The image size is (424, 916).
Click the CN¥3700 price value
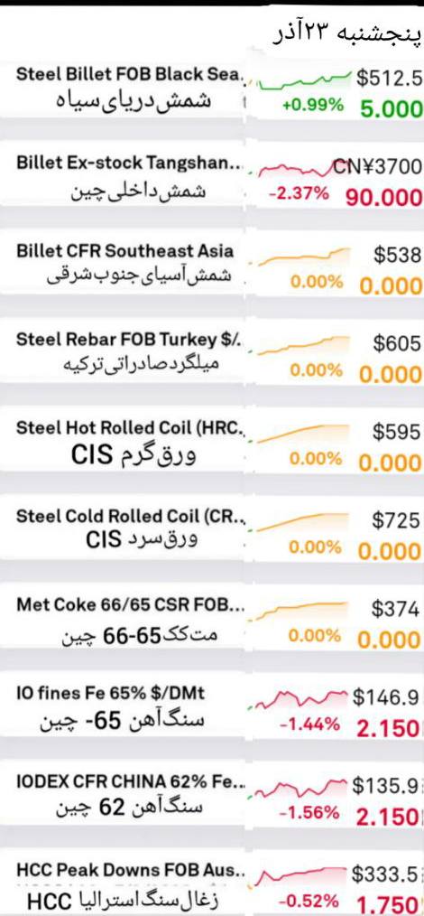[x=378, y=166]
